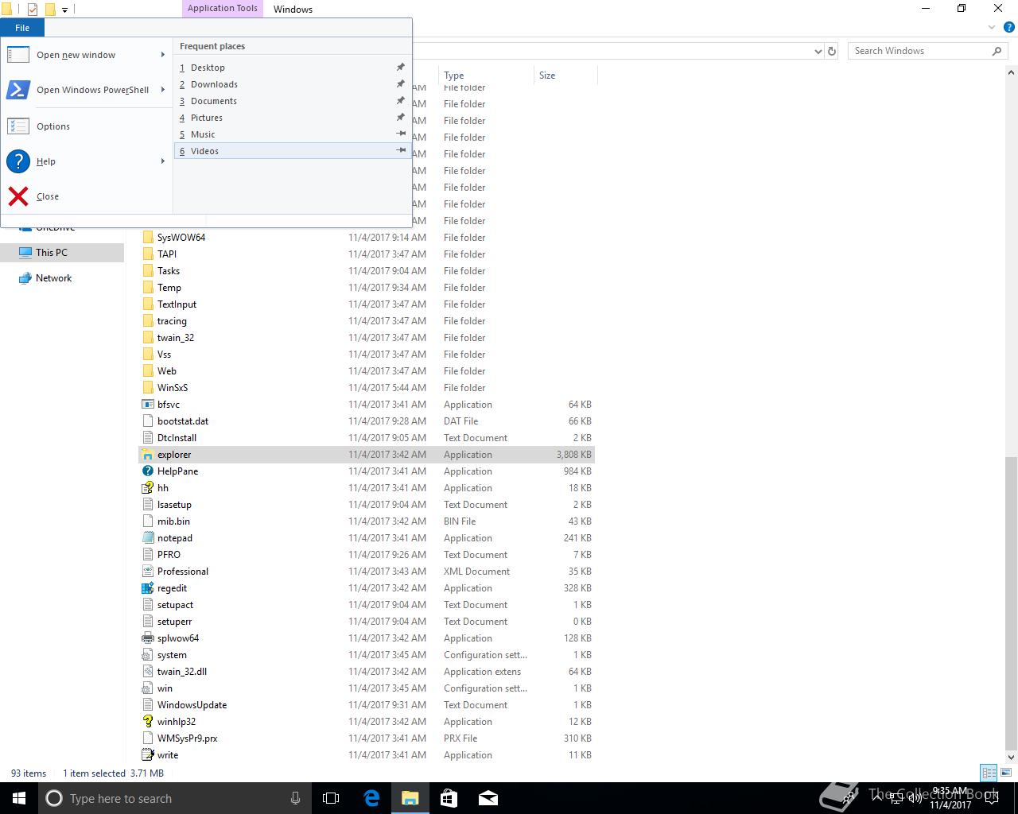Select the regedit application icon

(x=147, y=588)
